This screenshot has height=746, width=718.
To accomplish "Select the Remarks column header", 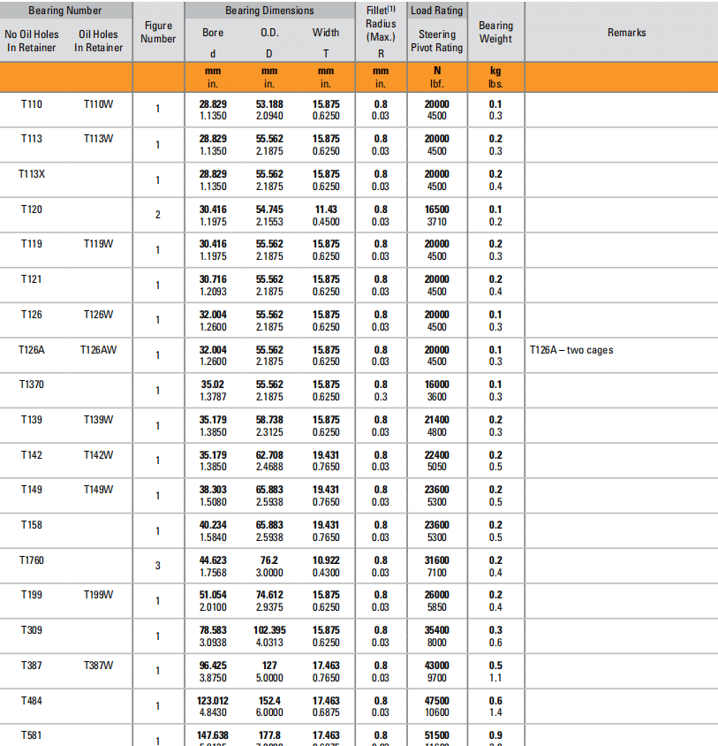I will click(626, 33).
